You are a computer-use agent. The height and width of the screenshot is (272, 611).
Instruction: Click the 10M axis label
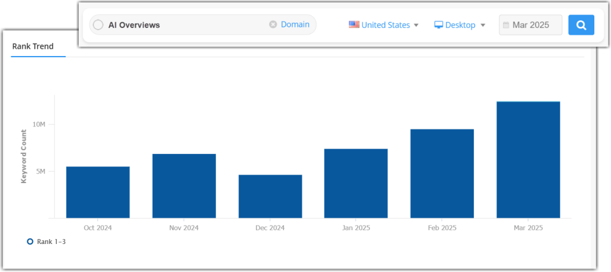click(x=39, y=124)
